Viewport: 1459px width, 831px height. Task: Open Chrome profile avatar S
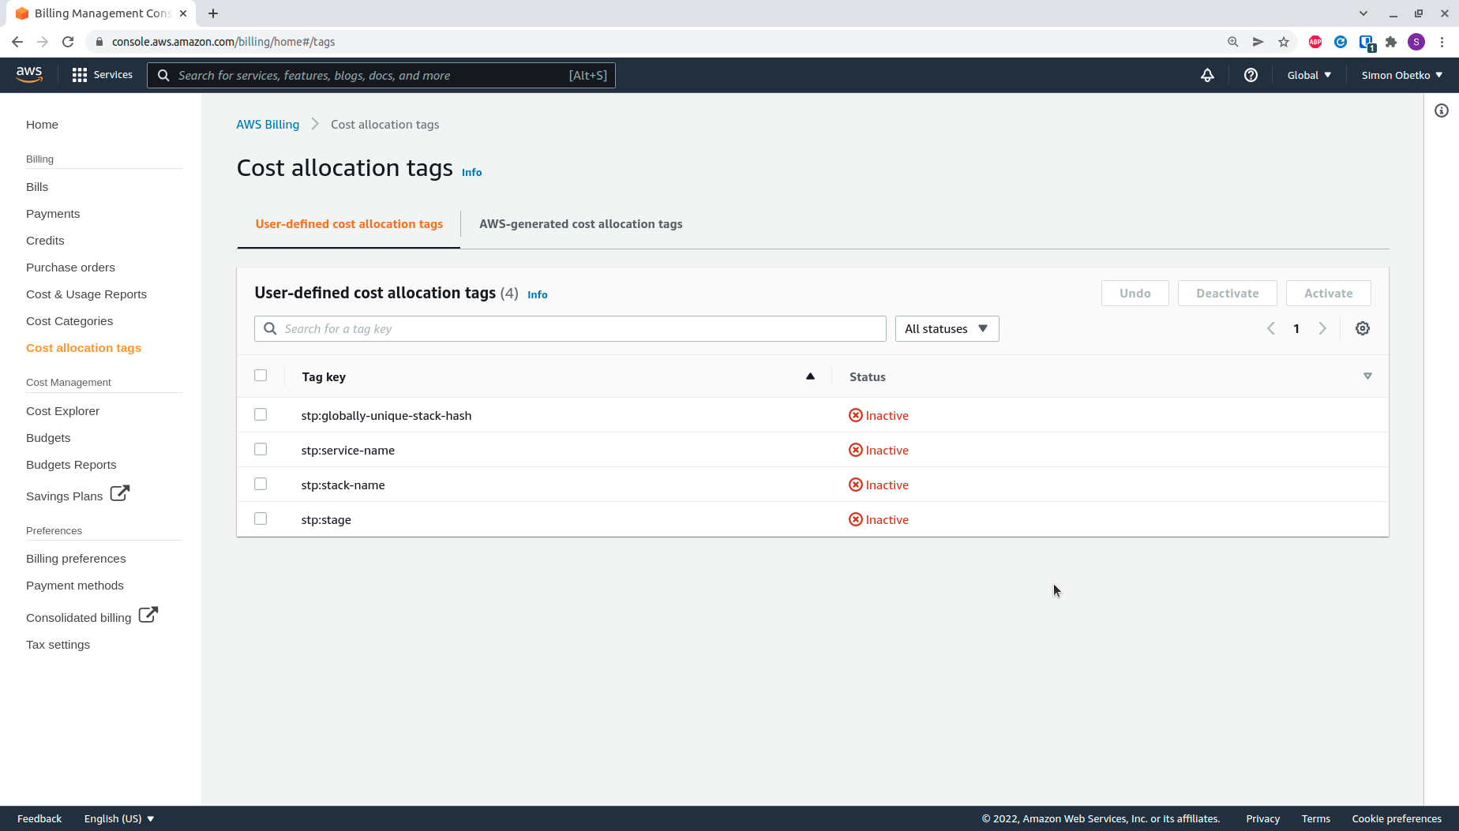[1416, 42]
